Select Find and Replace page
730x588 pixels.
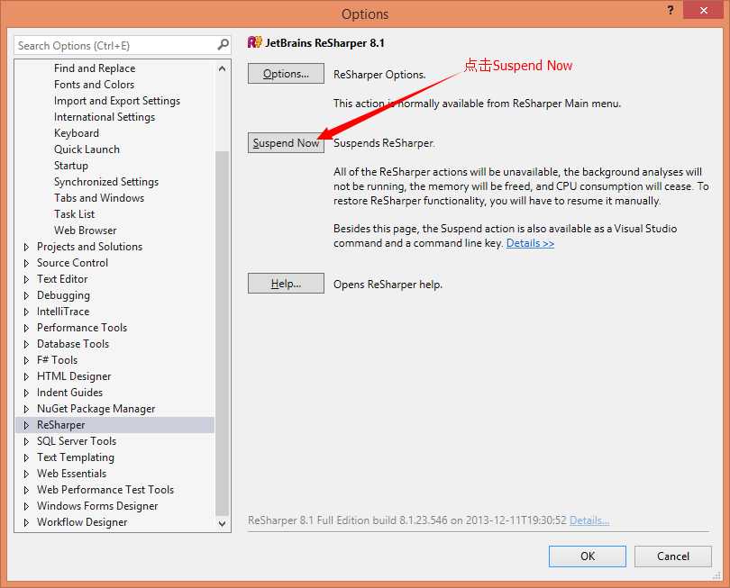(x=95, y=68)
